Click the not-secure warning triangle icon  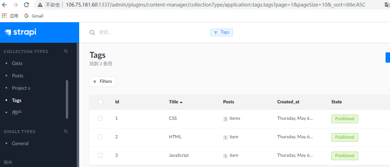point(40,5)
